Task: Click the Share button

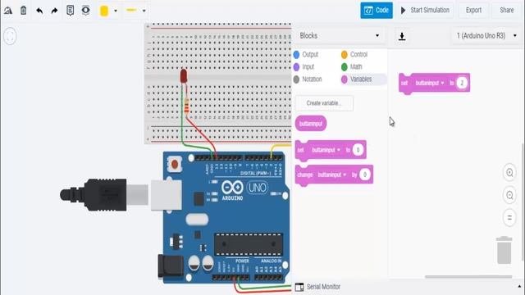Action: pyautogui.click(x=507, y=11)
